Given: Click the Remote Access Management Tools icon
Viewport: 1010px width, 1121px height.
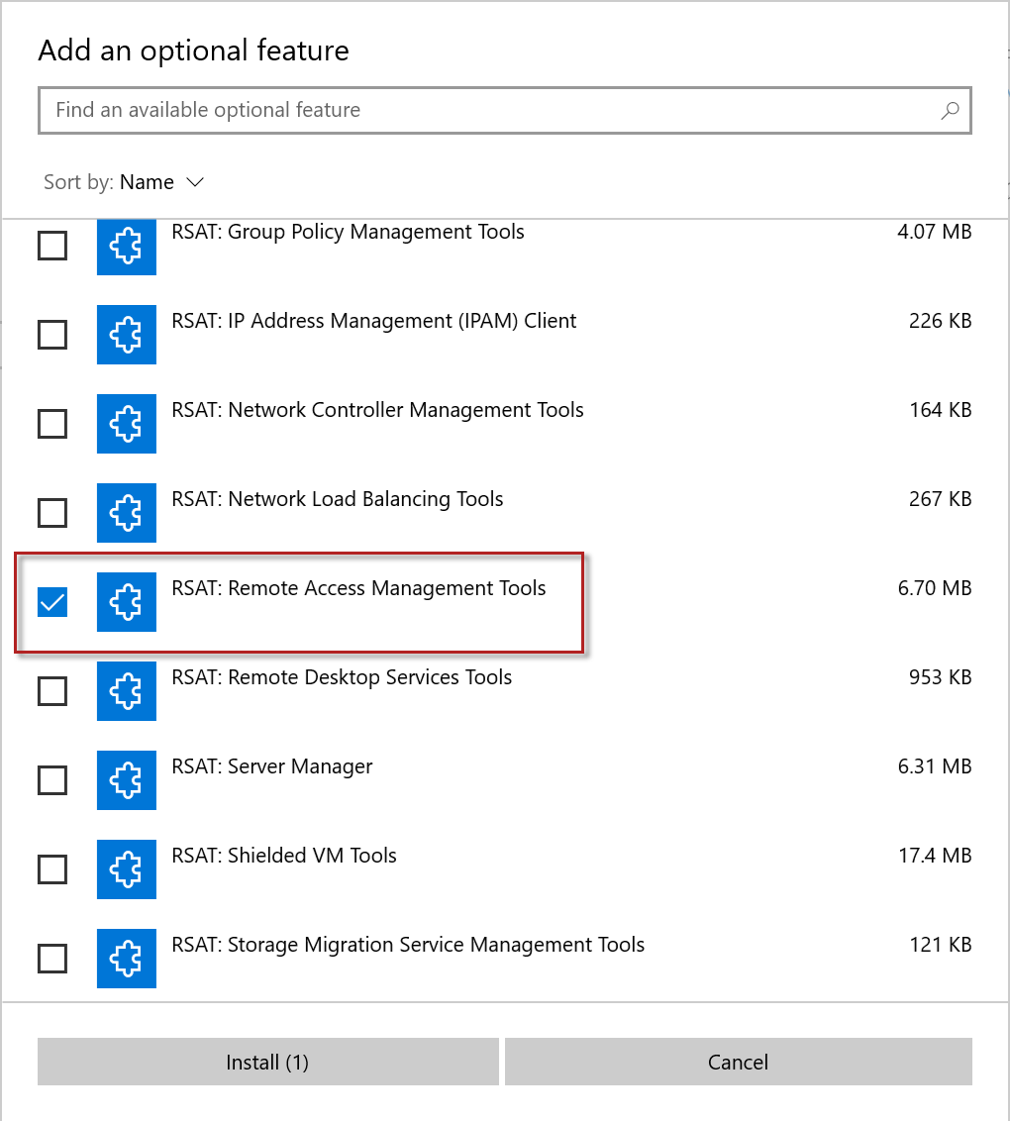Looking at the screenshot, I should click(126, 602).
